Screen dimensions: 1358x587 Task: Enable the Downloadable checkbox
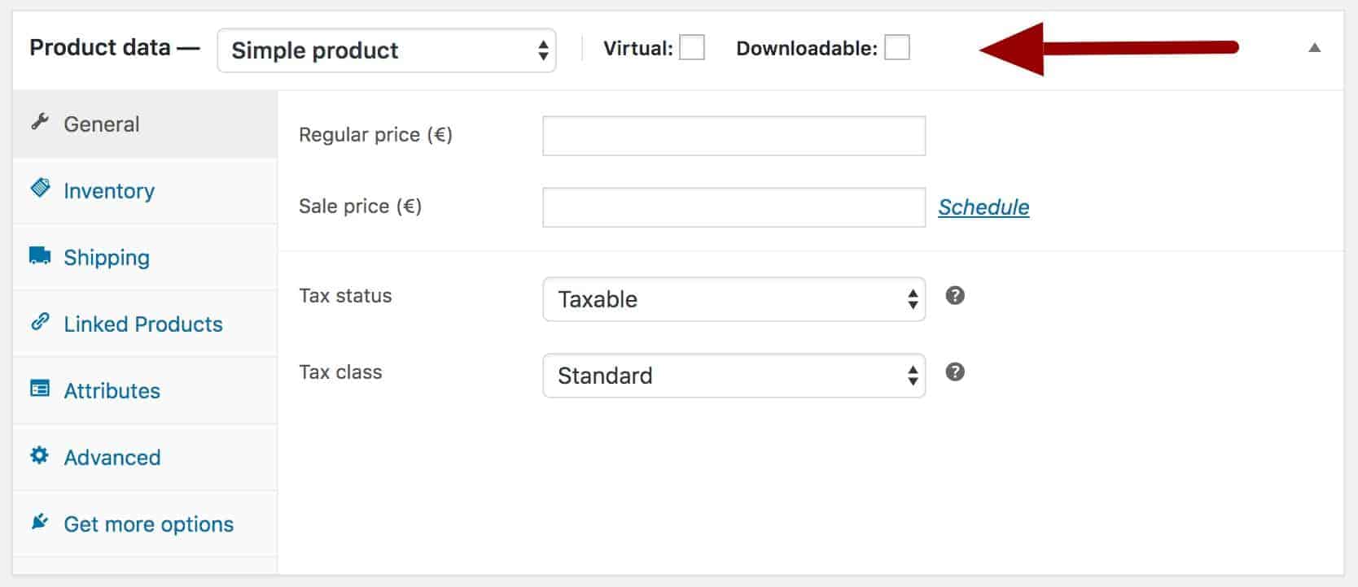897,48
